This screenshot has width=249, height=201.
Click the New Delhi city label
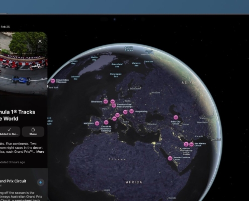pyautogui.click(x=202, y=123)
